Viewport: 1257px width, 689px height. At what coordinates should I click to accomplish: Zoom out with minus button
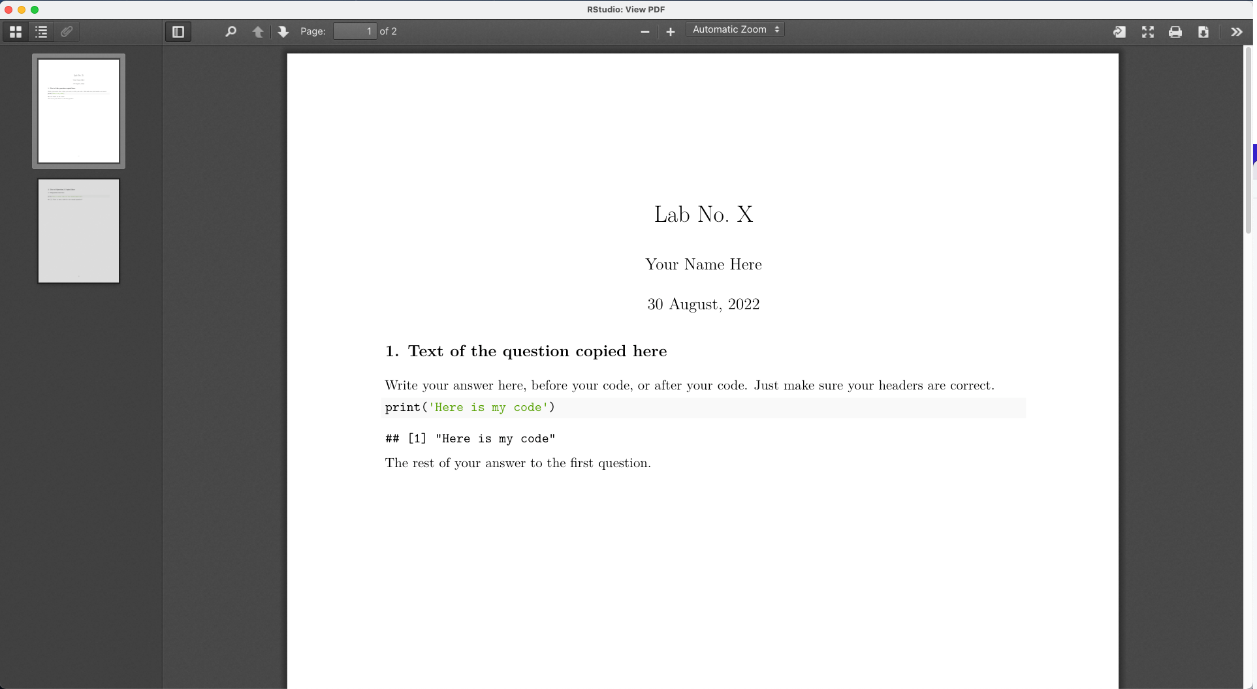[645, 31]
